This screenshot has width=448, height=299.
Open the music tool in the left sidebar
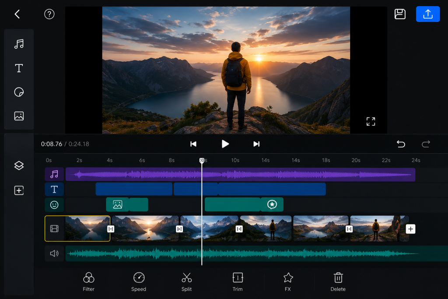(x=19, y=44)
